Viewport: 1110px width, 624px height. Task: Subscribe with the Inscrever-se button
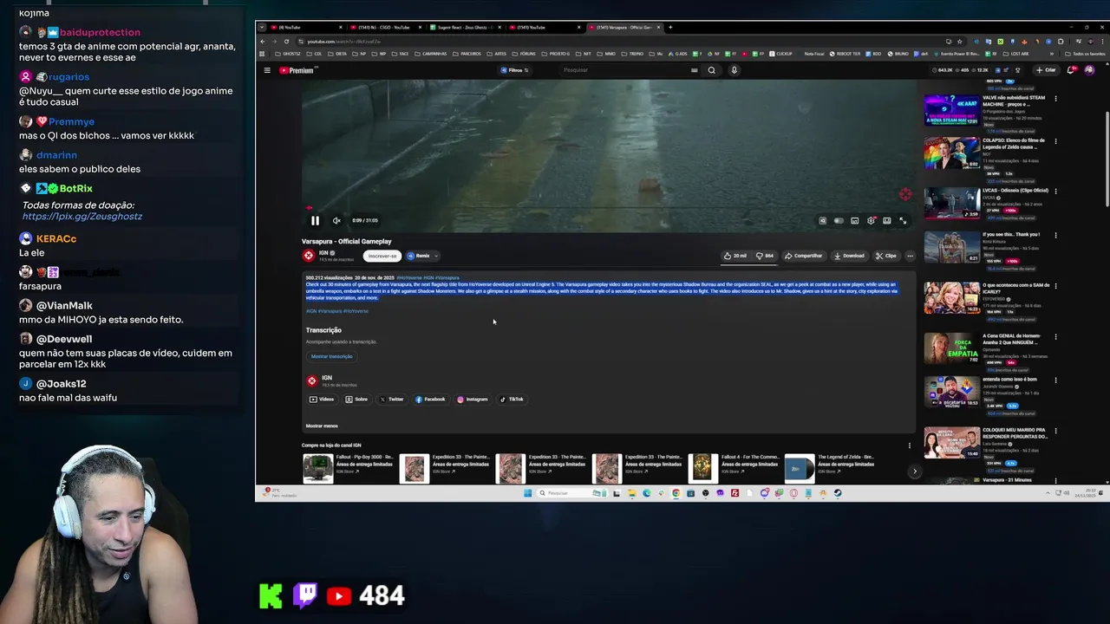click(382, 256)
